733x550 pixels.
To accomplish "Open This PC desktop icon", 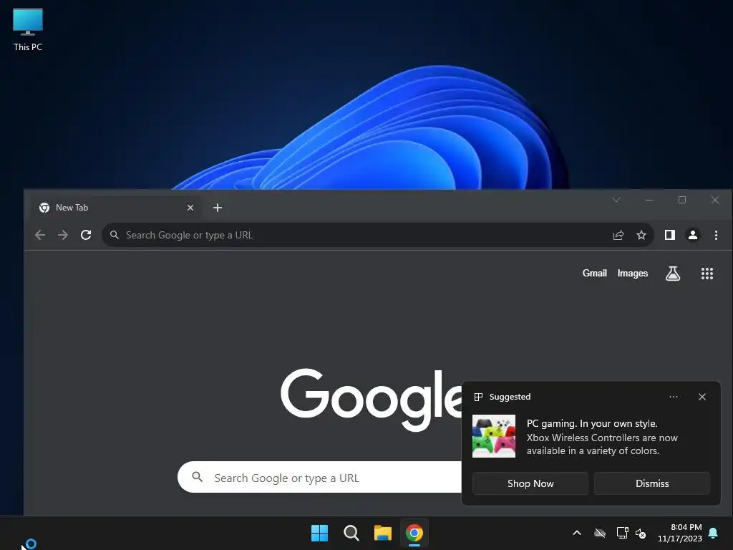I will pos(28,29).
